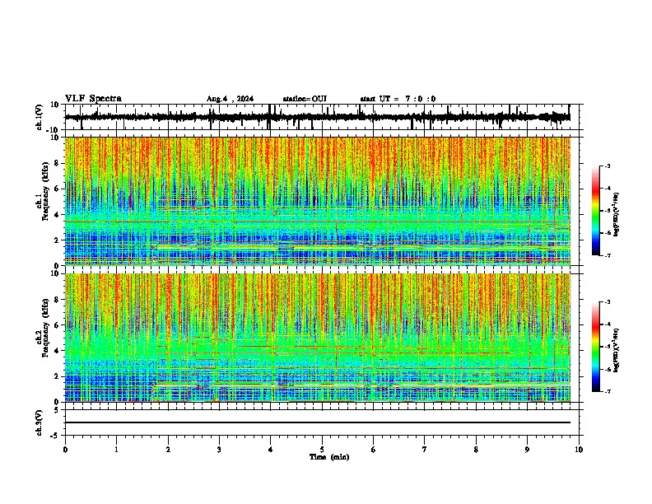Click the "VLF Spectra" title text

click(93, 99)
